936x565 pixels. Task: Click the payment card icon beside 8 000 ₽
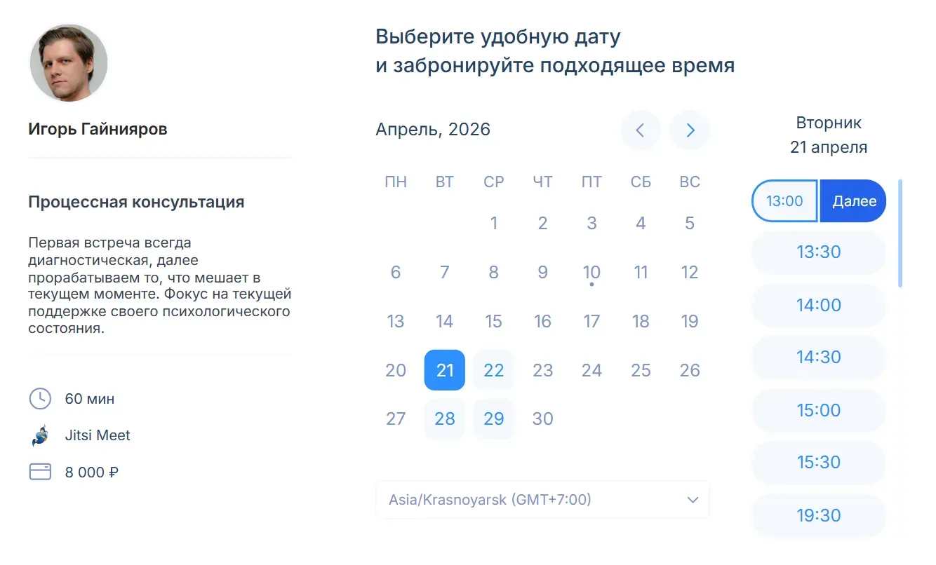(x=41, y=472)
